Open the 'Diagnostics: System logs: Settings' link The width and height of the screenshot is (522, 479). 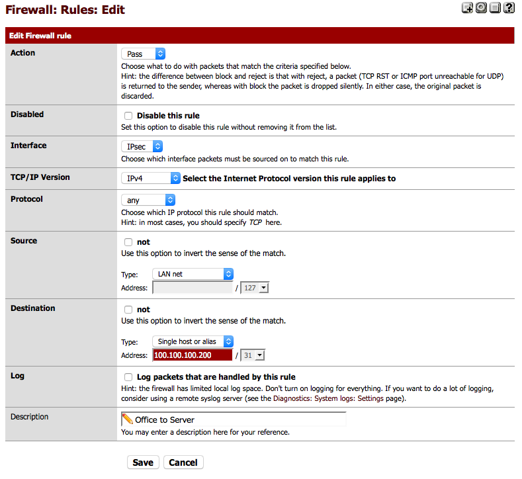pos(328,398)
